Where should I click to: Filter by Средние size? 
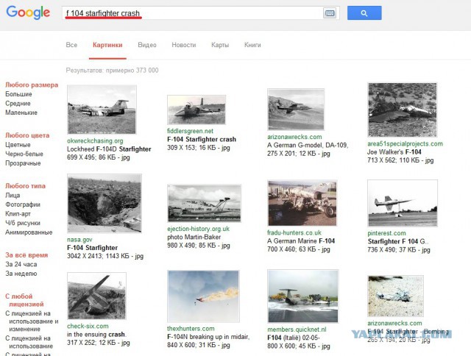(18, 104)
